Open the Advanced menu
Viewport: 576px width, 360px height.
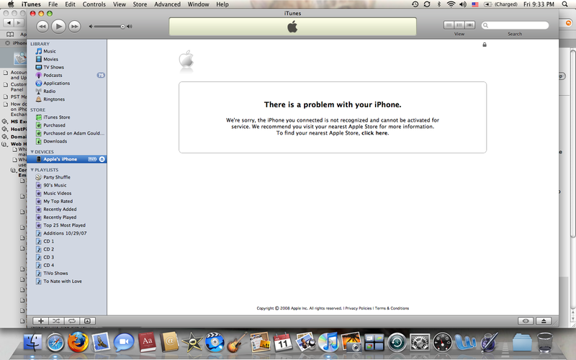pos(167,4)
